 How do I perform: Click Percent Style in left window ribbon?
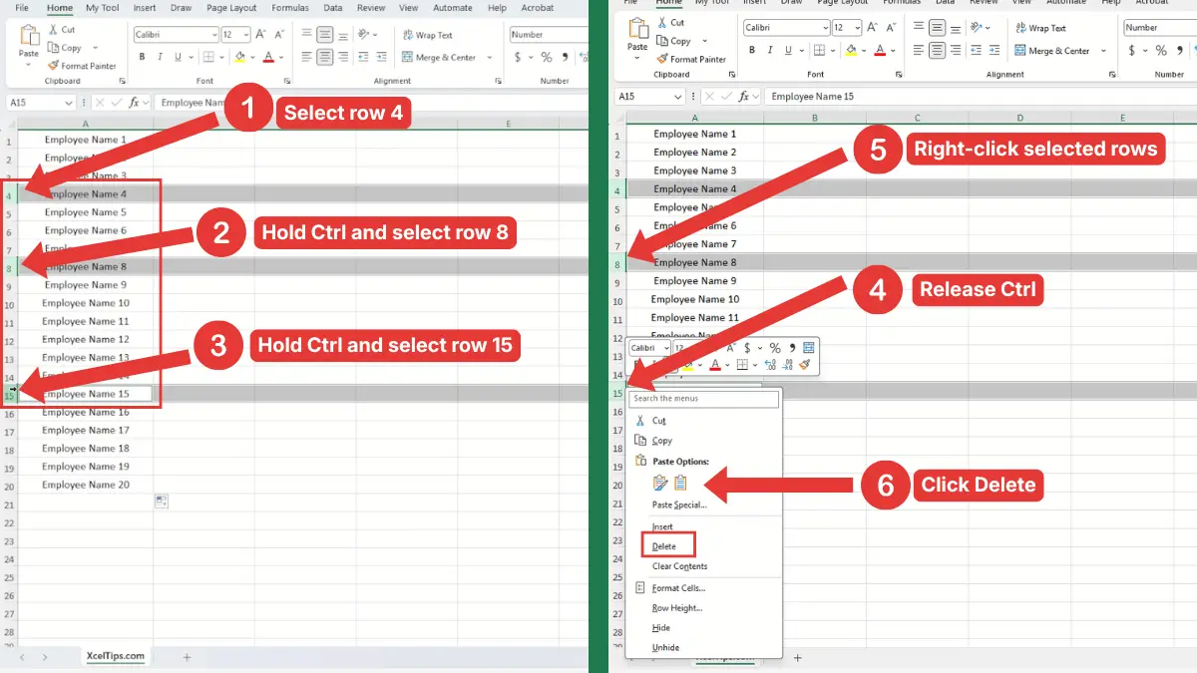[x=547, y=57]
